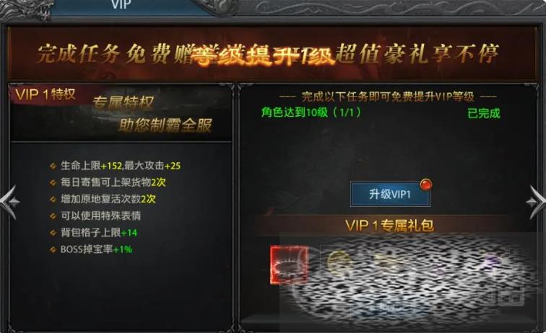Select the privilege 可以使用特殊表情
This screenshot has width=546, height=333.
click(101, 216)
